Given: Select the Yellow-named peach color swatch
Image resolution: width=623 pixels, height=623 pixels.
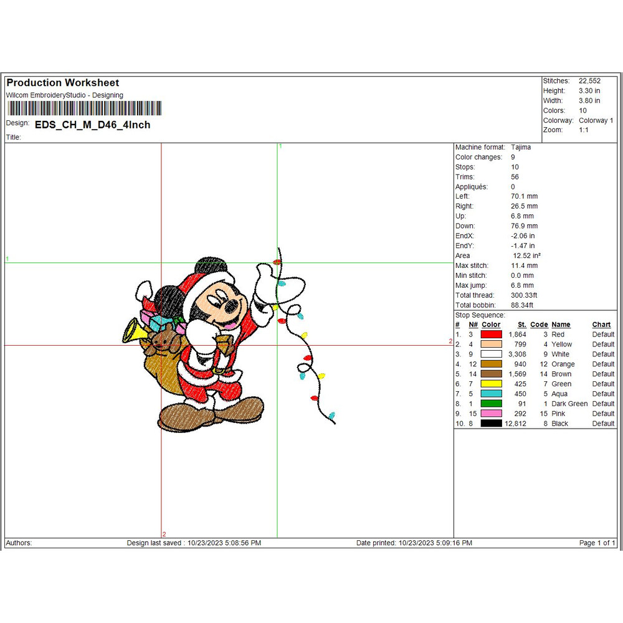Looking at the screenshot, I should tap(491, 345).
